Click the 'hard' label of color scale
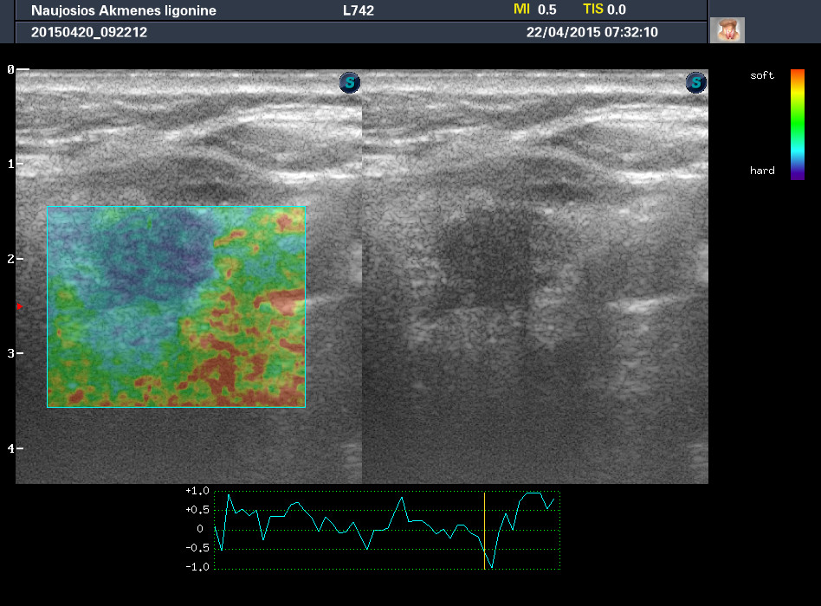 pos(762,171)
